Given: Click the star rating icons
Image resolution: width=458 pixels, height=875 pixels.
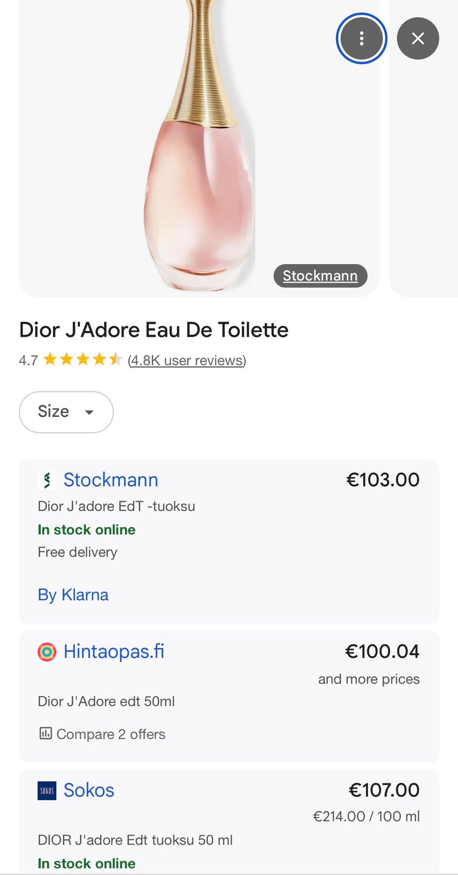Looking at the screenshot, I should pos(83,359).
